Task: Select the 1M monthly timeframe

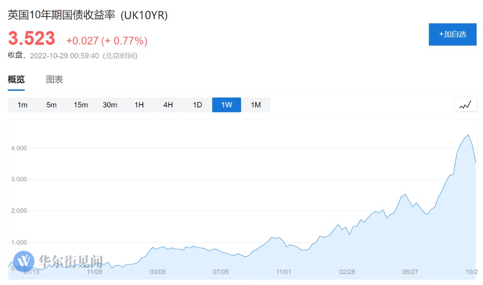Action: point(256,105)
